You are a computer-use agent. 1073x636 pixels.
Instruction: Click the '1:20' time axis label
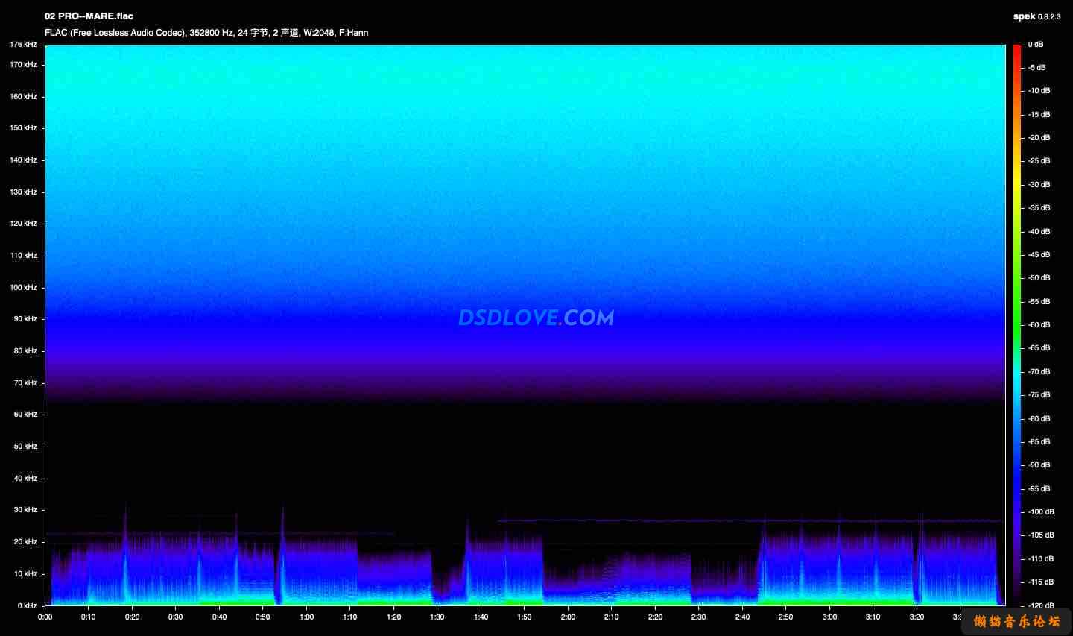[393, 617]
